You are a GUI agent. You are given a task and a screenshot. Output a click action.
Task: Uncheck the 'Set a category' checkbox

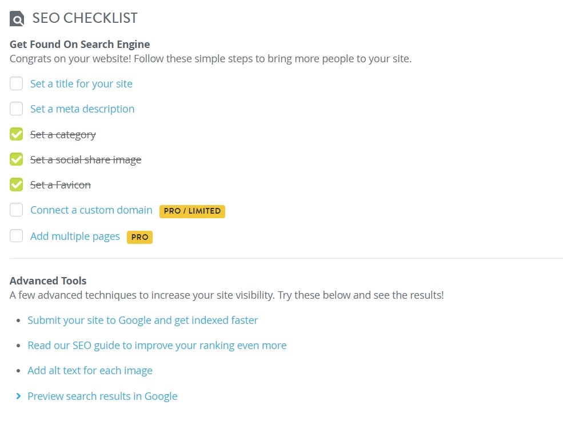coord(16,134)
